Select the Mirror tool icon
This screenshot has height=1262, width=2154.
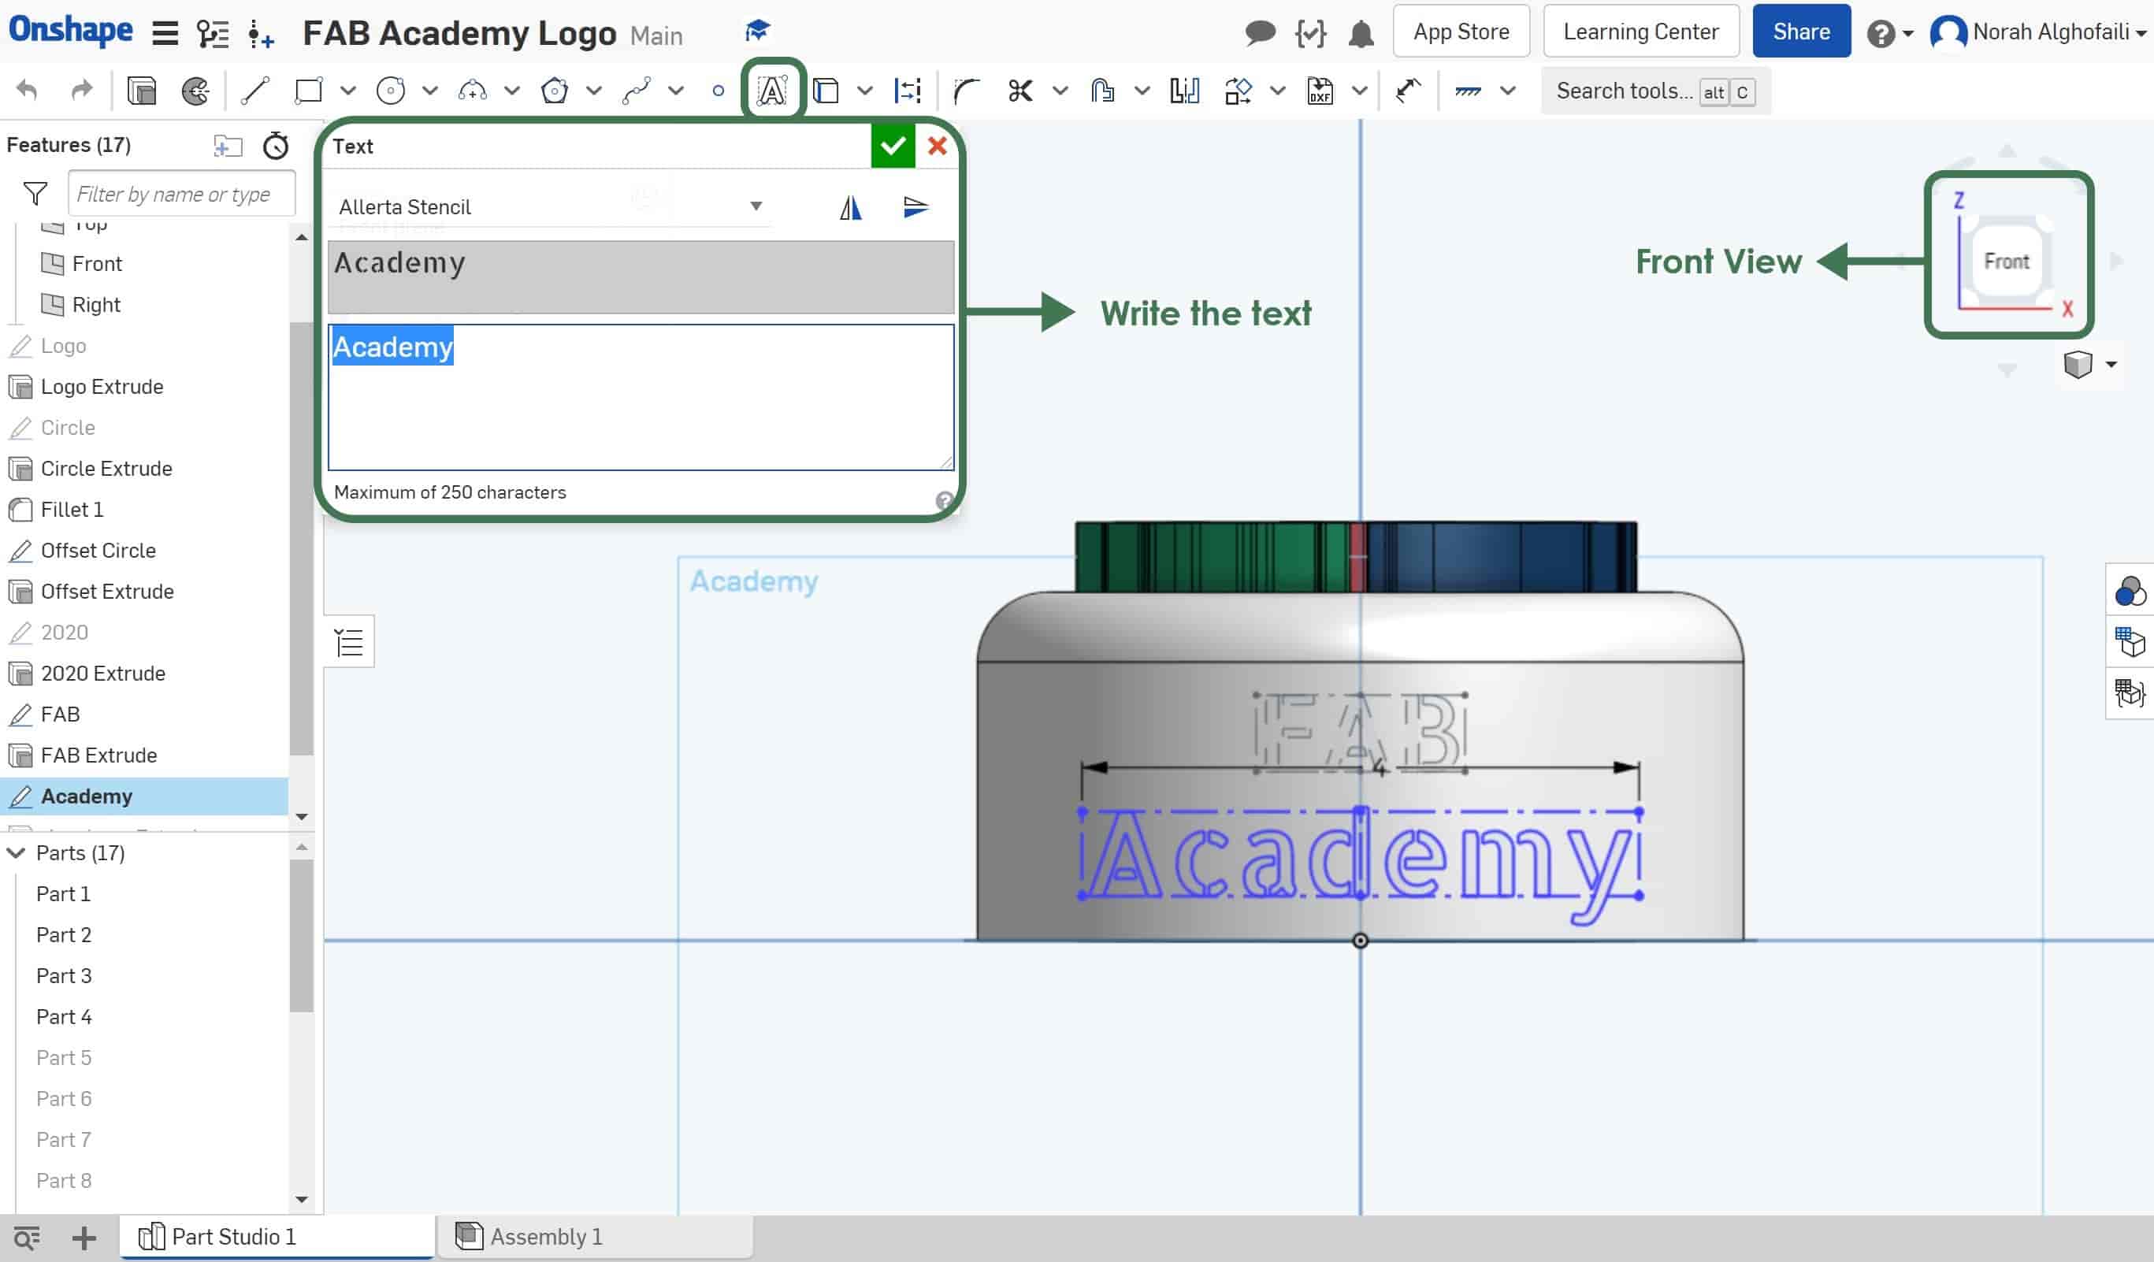point(1185,91)
